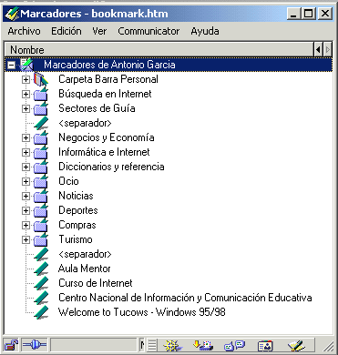
Task: Click the left column-scroll arrow in header
Action: (318, 49)
